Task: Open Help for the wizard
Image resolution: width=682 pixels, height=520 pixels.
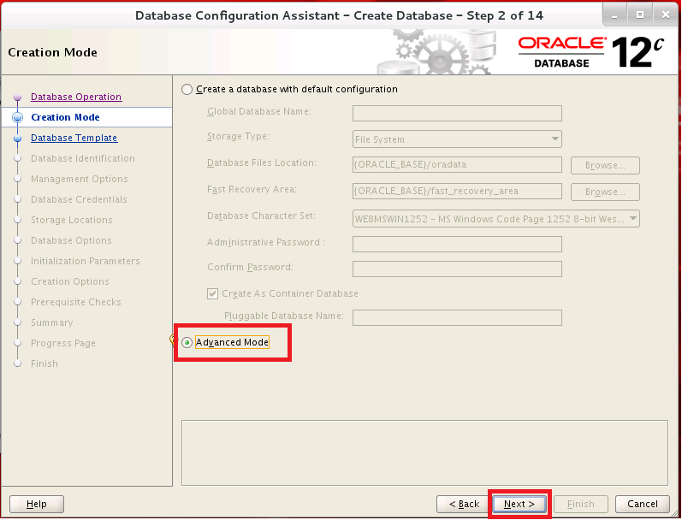Action: click(x=37, y=504)
